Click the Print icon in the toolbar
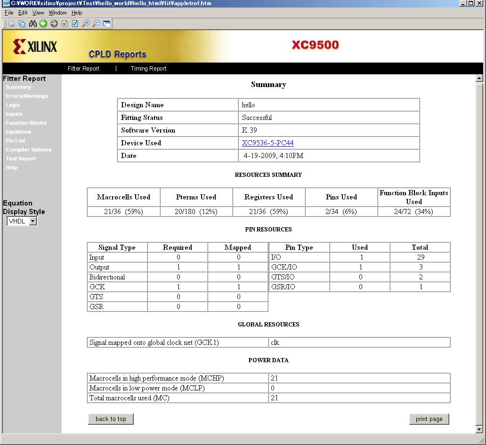The height and width of the screenshot is (445, 486). pos(11,24)
